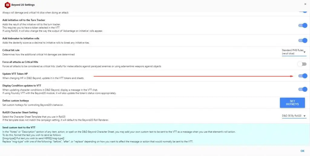Click 'Always roll damage and critical hit dice' text
Screen dimensions: 310x156
click(35, 13)
